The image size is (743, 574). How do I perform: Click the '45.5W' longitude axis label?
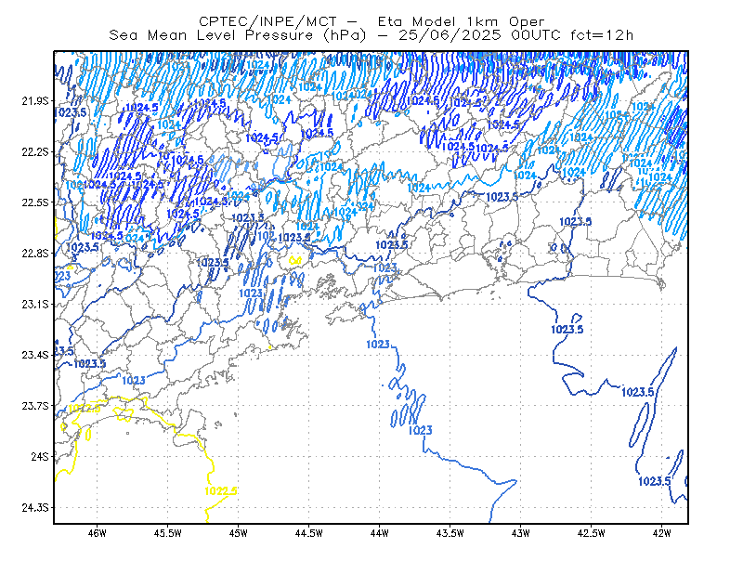click(x=168, y=533)
